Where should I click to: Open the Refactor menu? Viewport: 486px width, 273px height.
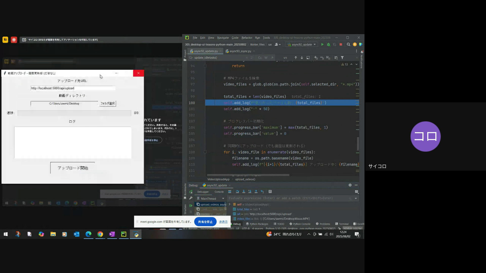tap(247, 38)
